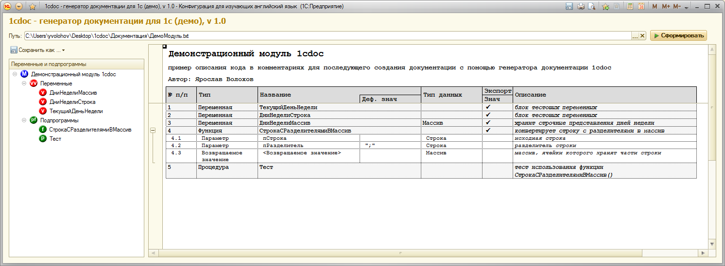Viewport: 725px width, 266px height.
Task: Click the description разделитель строки
Action: click(546, 146)
